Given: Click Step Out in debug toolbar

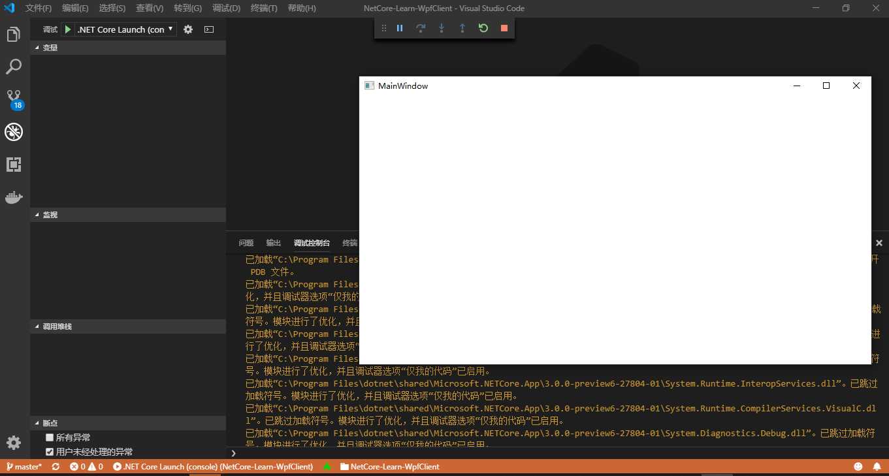Looking at the screenshot, I should pos(462,28).
